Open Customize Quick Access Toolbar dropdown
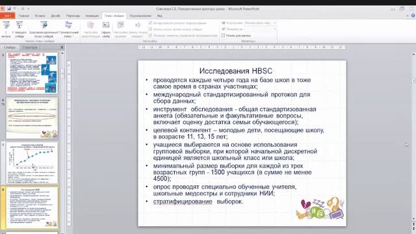416x234 pixels. click(29, 8)
